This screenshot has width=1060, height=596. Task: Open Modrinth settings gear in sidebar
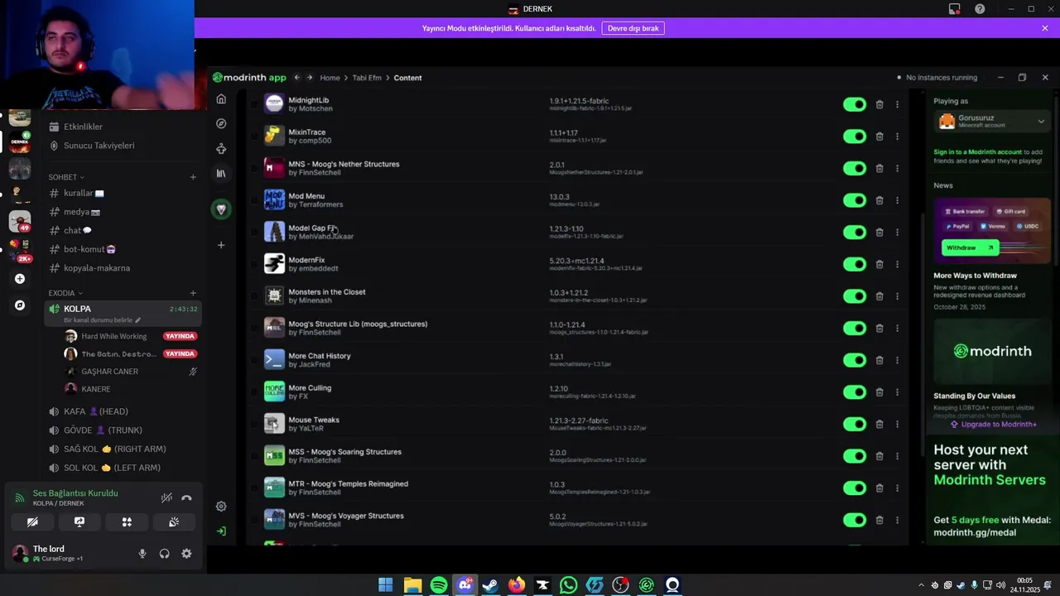pyautogui.click(x=221, y=507)
